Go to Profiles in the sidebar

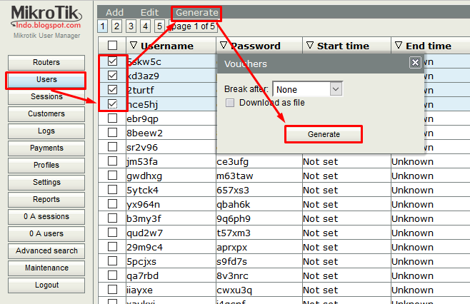[46, 166]
